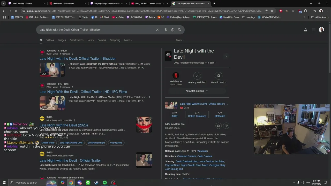331x186 pixels.
Task: Open Late Night with the Devil Shudder trailer link
Action: coord(78,59)
